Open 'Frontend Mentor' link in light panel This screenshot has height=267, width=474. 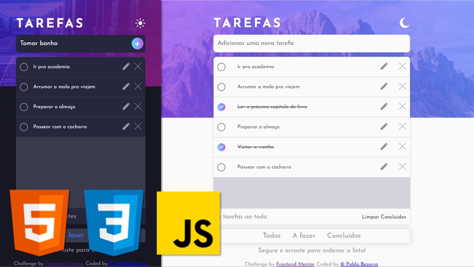click(x=295, y=264)
